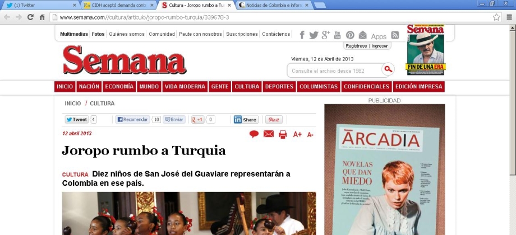
Task: Select the Cultura - Joropo rumbo tab
Action: point(196,5)
